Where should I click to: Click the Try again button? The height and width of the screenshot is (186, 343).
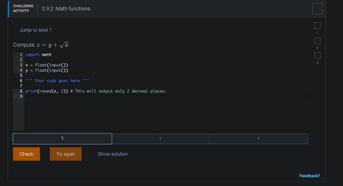[x=66, y=154]
